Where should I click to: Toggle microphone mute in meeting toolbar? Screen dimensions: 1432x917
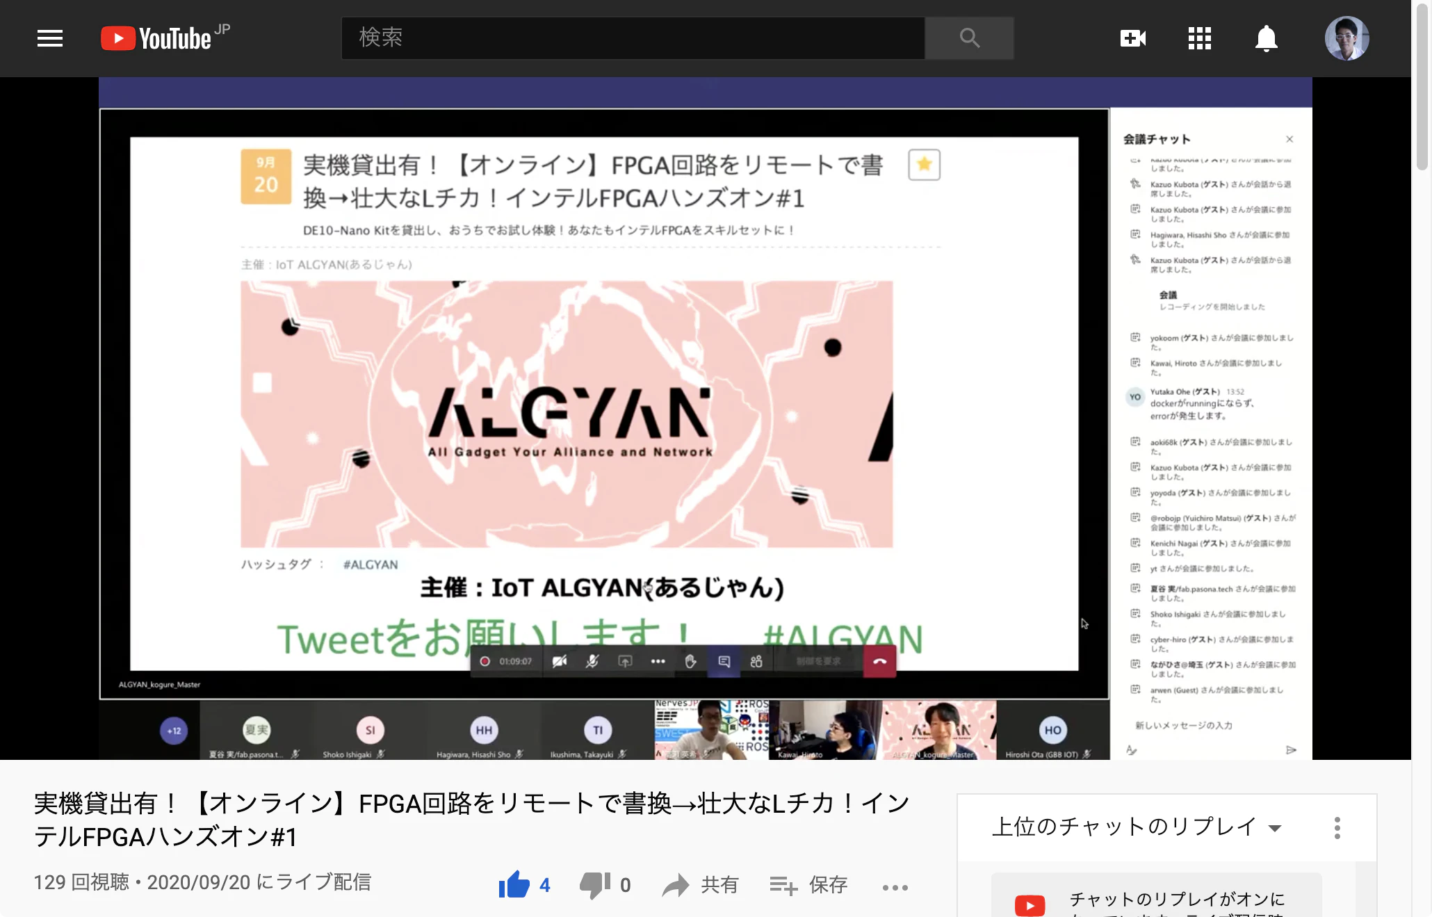(592, 661)
